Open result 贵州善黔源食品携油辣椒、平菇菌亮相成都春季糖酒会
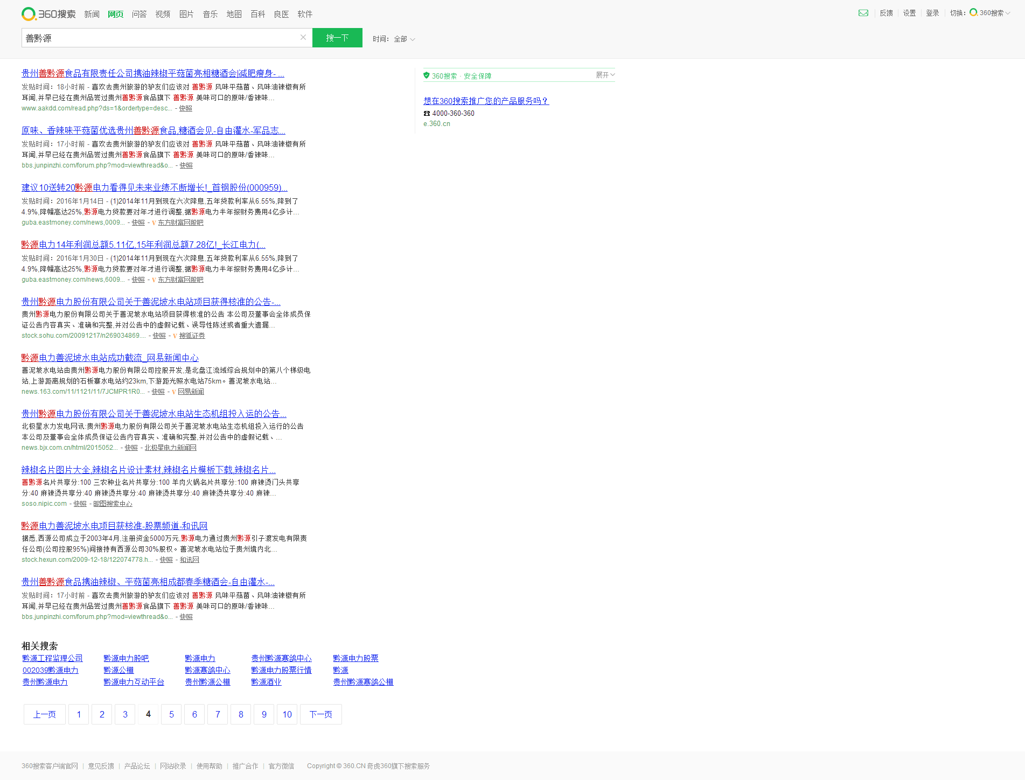This screenshot has height=780, width=1025. pos(148,582)
